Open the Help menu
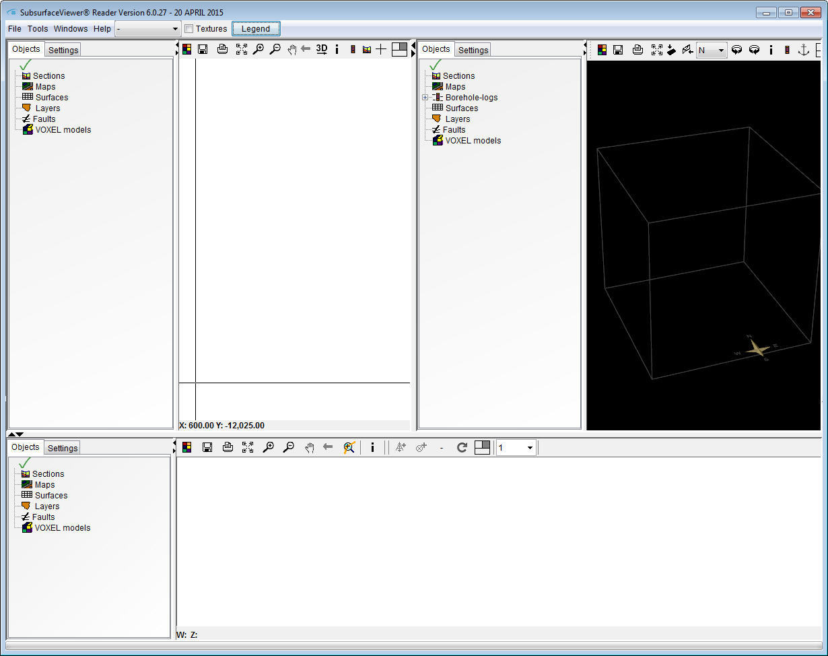 pyautogui.click(x=102, y=29)
